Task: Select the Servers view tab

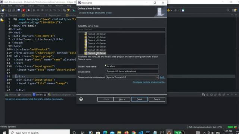Action: click(39, 95)
